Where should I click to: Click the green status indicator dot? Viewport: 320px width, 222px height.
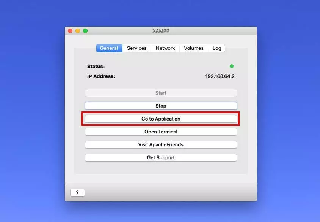tap(232, 66)
